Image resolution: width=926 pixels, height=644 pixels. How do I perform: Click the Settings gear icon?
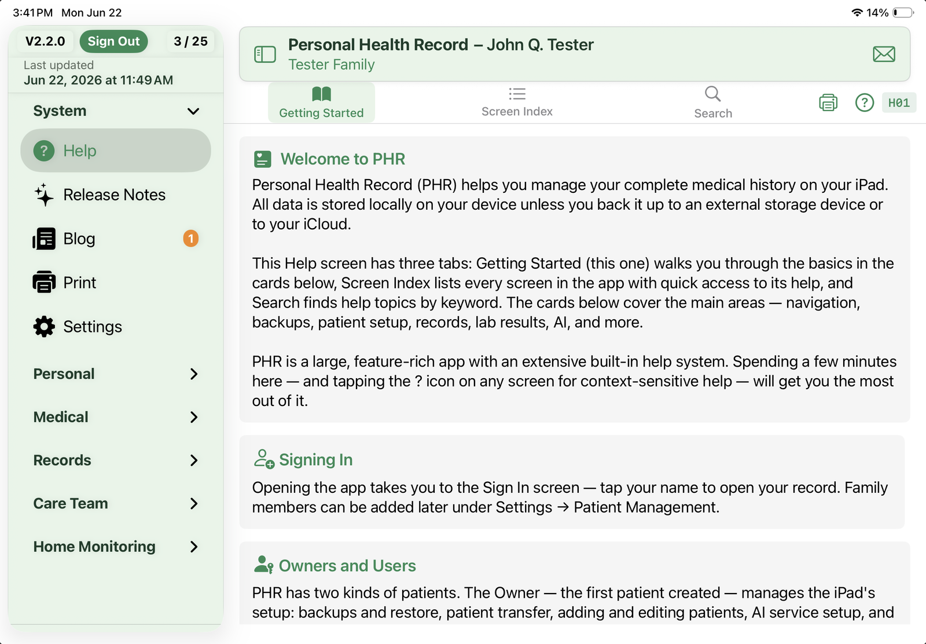(44, 327)
